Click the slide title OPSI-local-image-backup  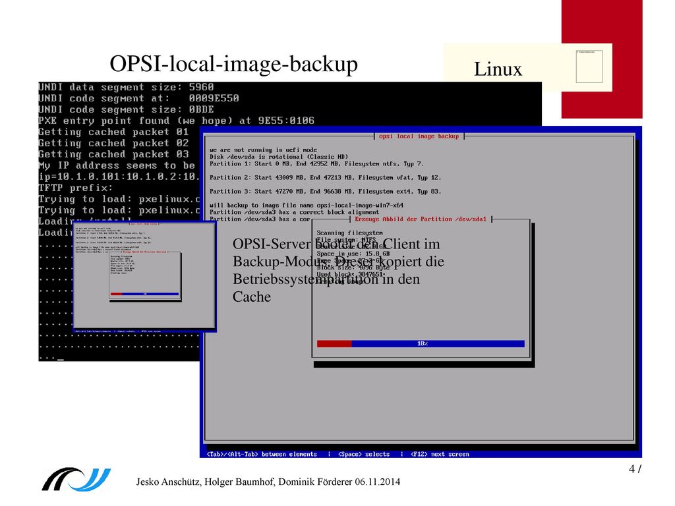[x=234, y=64]
